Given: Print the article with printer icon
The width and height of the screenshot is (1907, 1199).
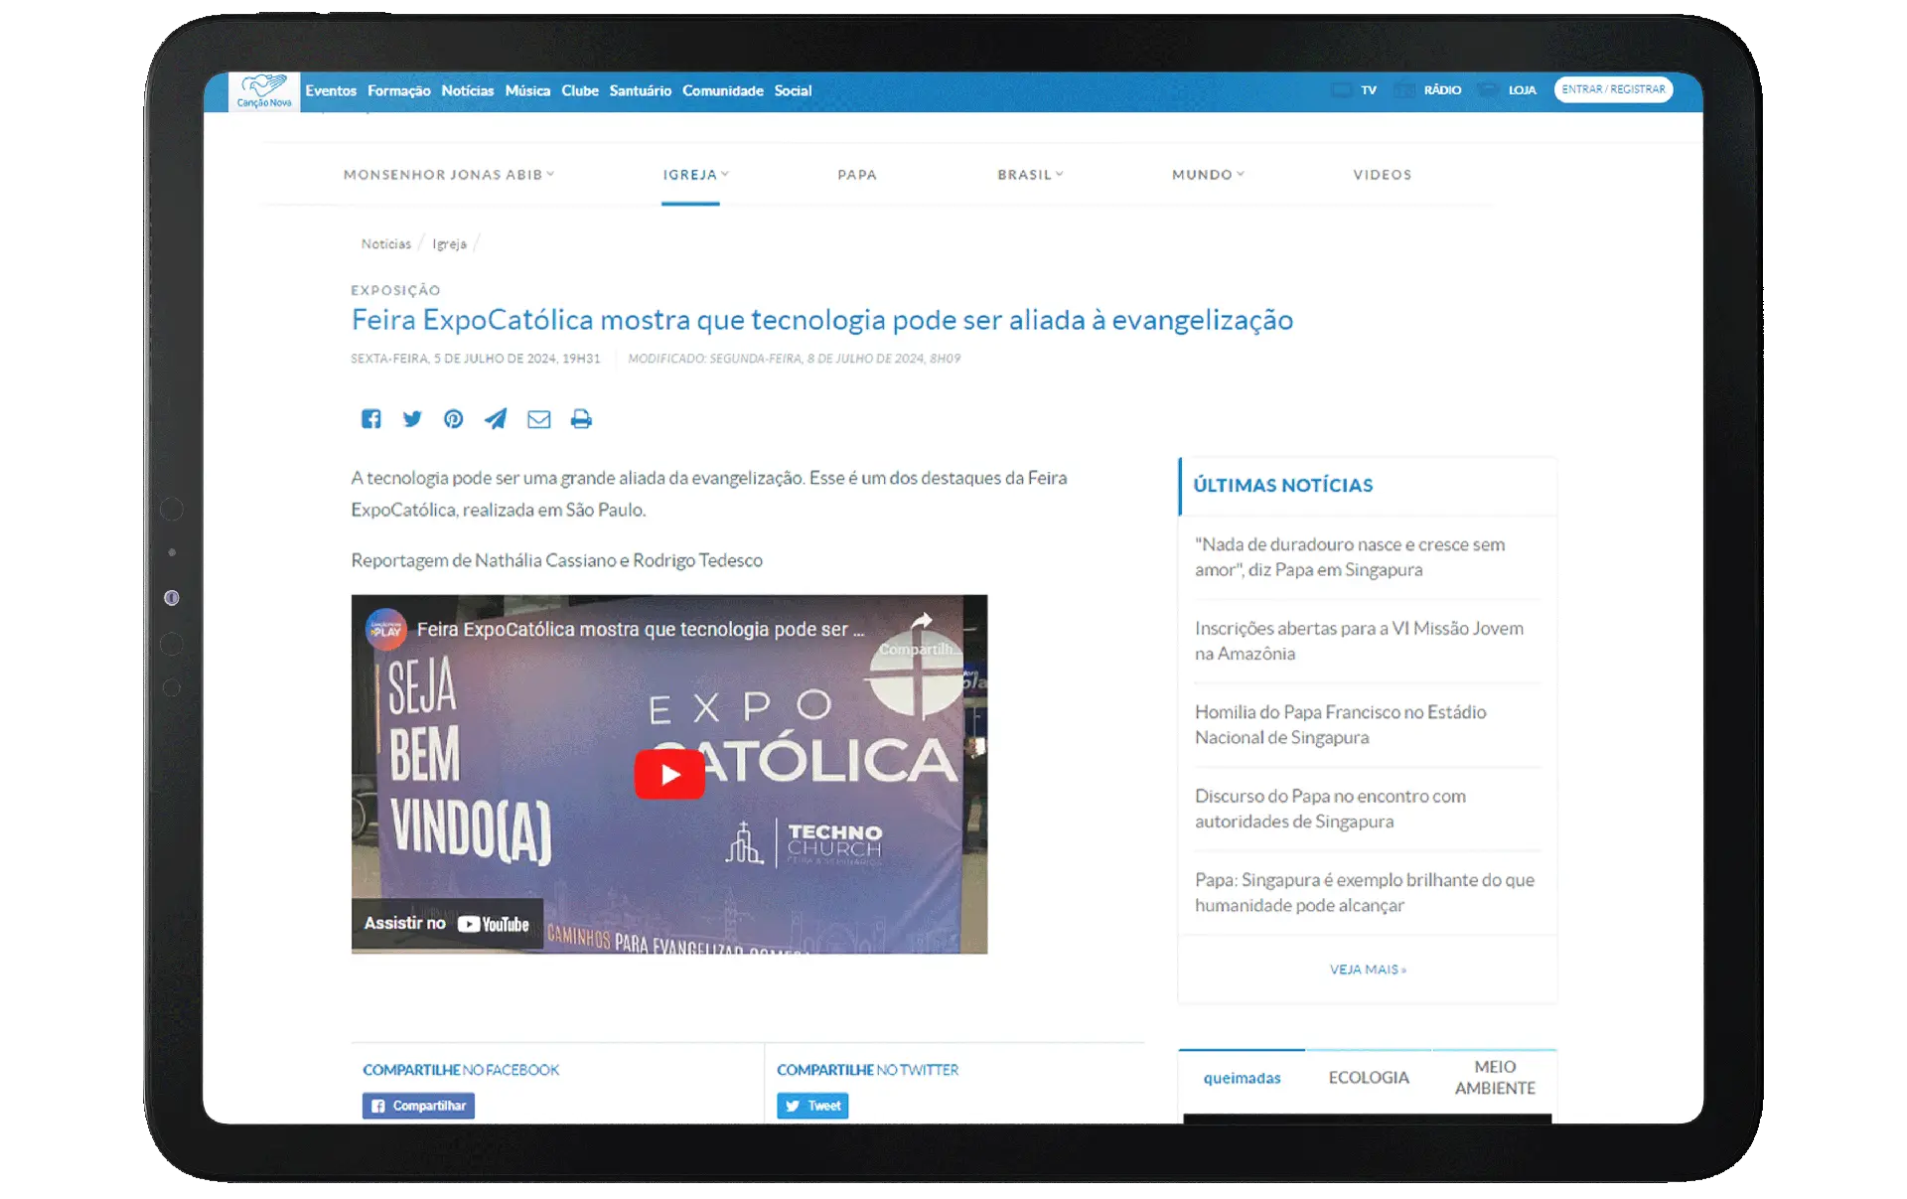Looking at the screenshot, I should [581, 419].
